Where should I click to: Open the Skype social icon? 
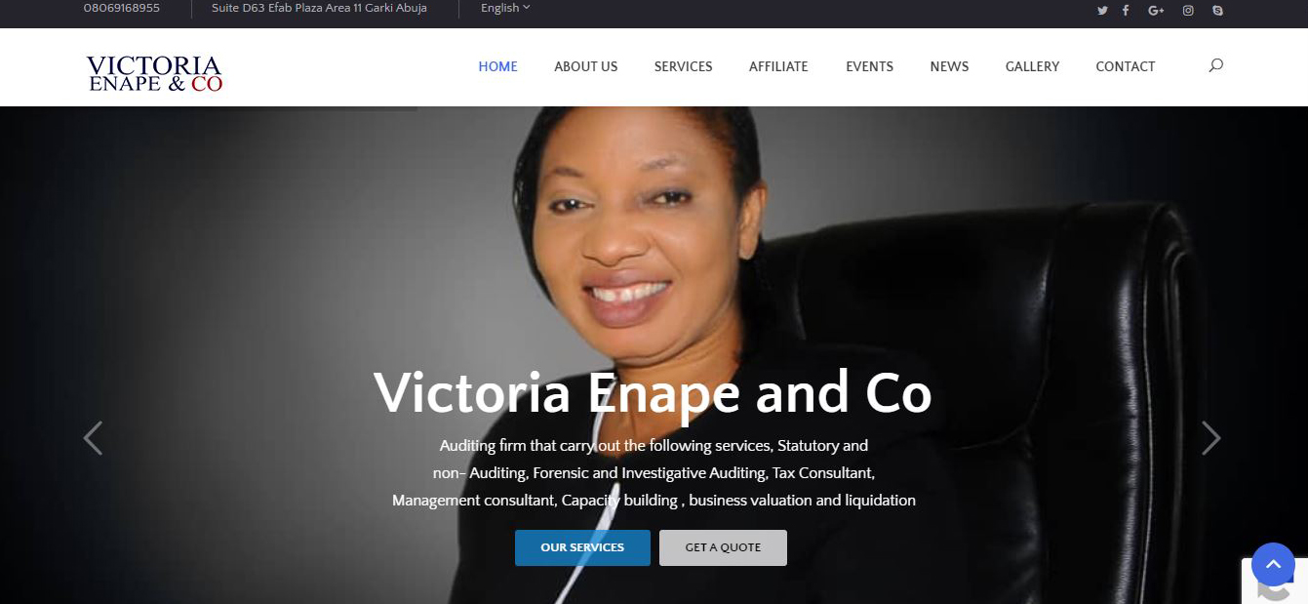1217,11
